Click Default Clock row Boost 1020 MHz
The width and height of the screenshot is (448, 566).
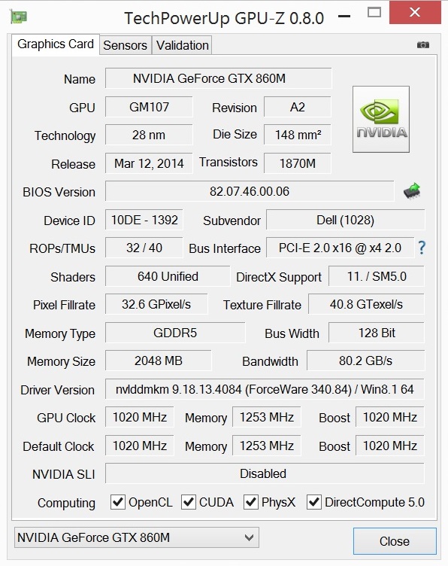point(390,446)
